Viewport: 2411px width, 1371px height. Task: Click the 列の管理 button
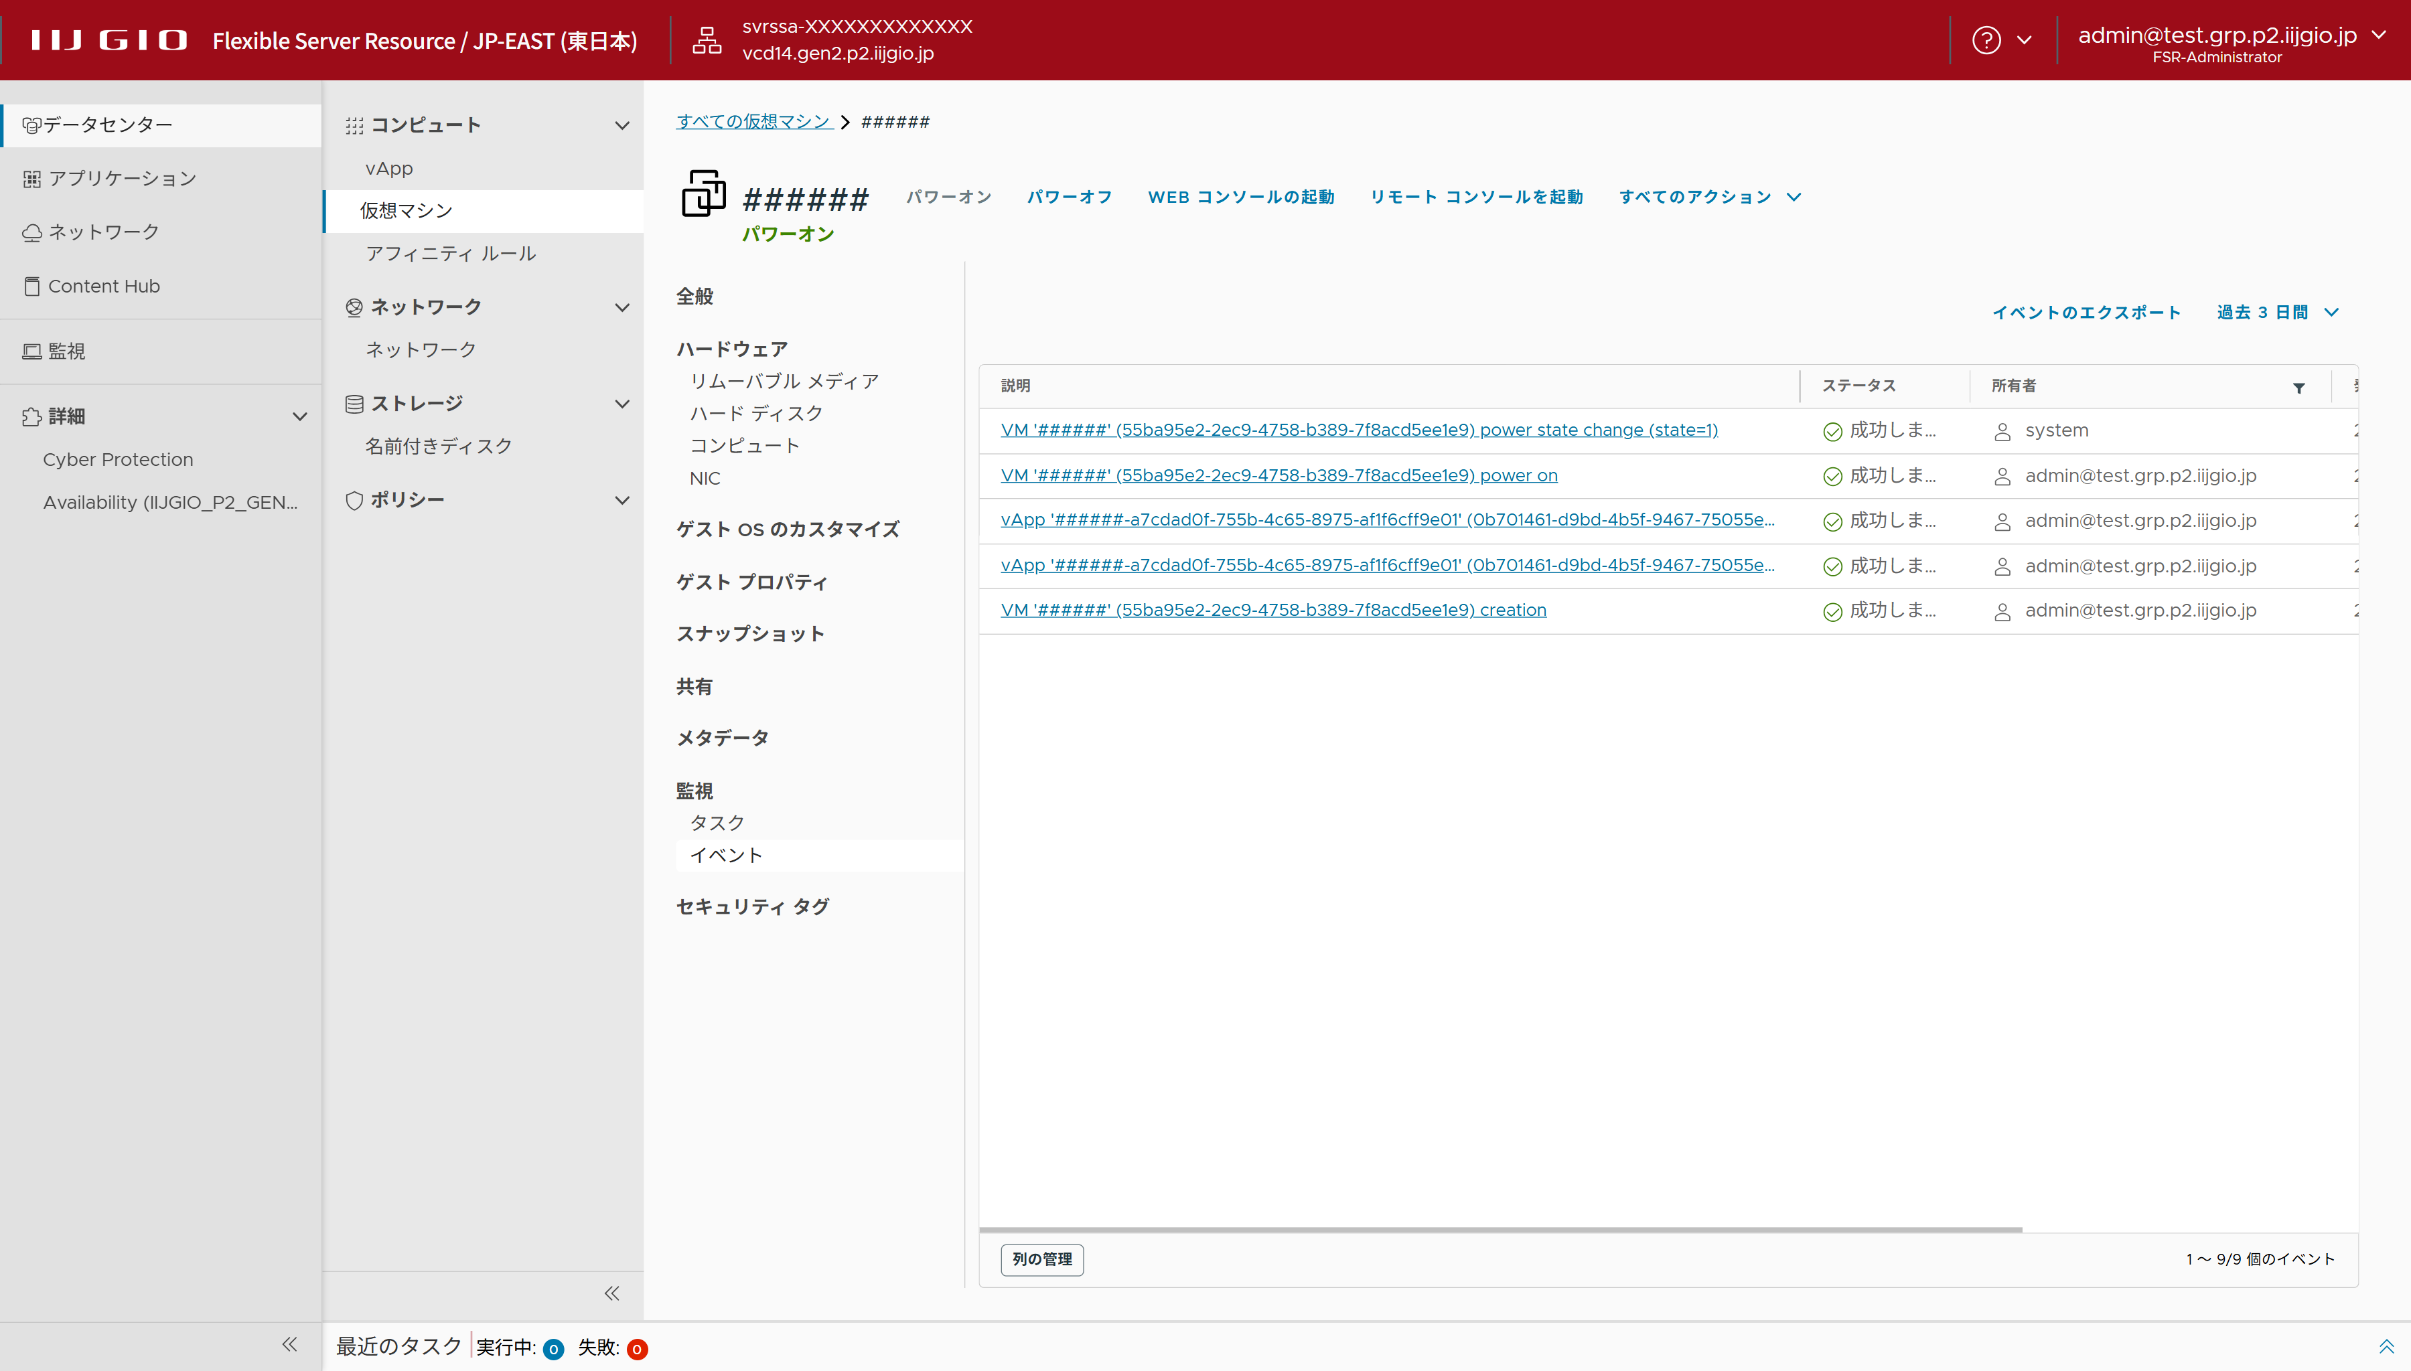pyautogui.click(x=1041, y=1259)
